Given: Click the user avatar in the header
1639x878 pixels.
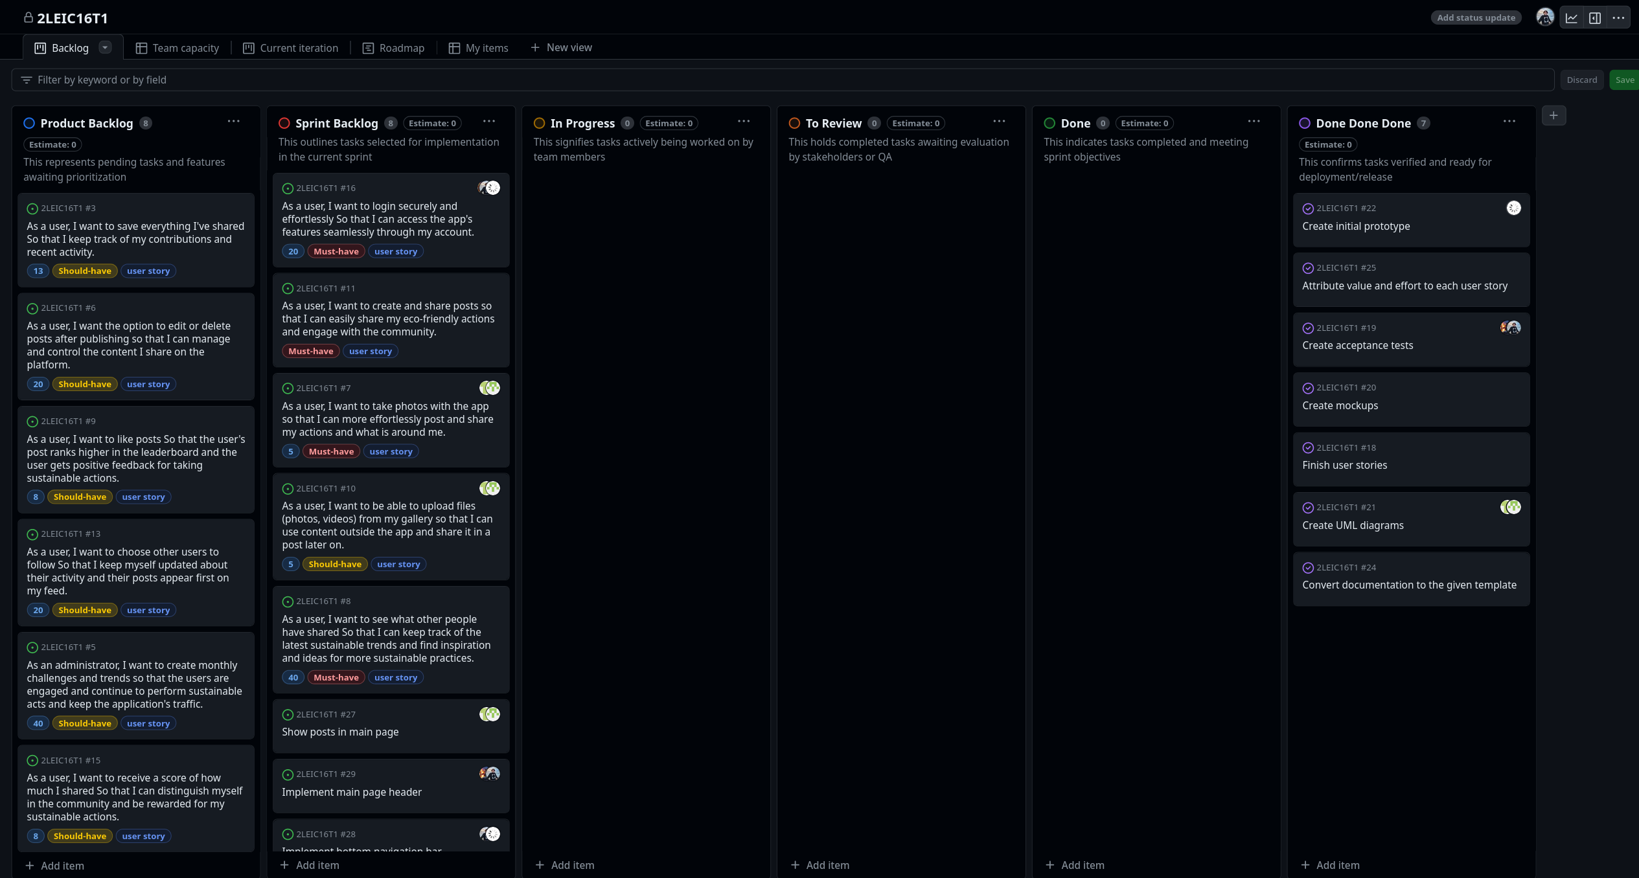Looking at the screenshot, I should pyautogui.click(x=1545, y=17).
